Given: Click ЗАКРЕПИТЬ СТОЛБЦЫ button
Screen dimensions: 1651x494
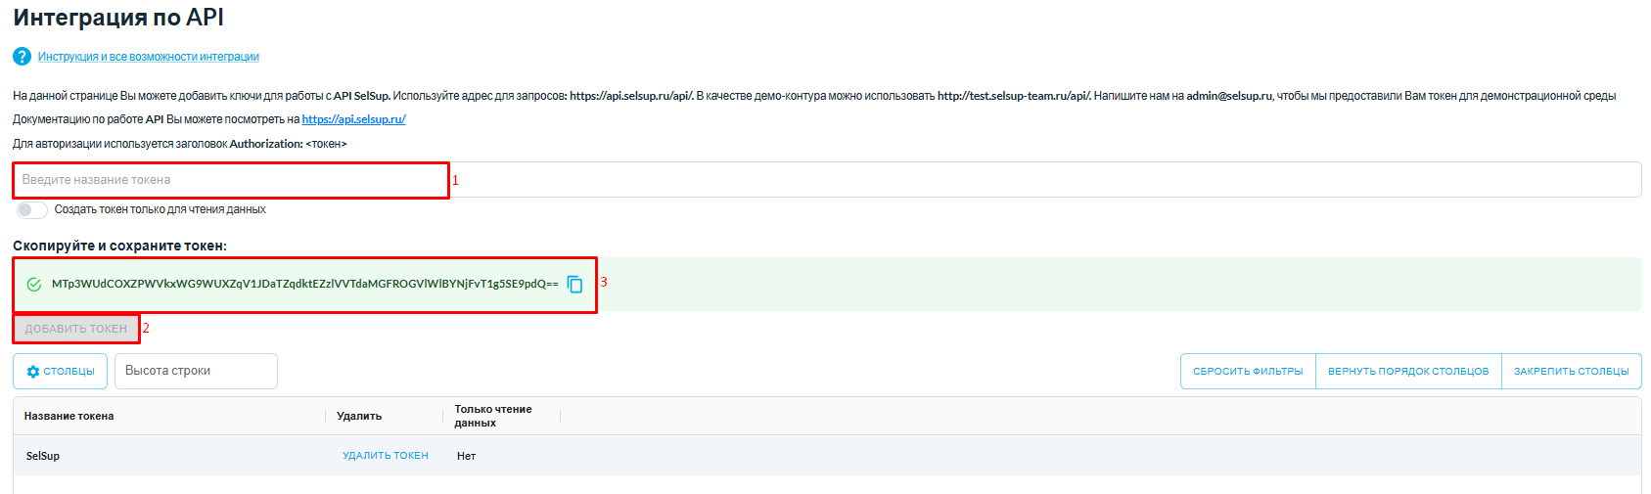Looking at the screenshot, I should (1571, 372).
